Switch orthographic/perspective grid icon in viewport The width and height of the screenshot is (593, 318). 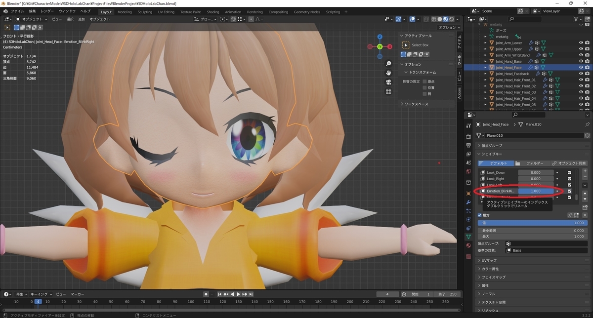(x=389, y=91)
